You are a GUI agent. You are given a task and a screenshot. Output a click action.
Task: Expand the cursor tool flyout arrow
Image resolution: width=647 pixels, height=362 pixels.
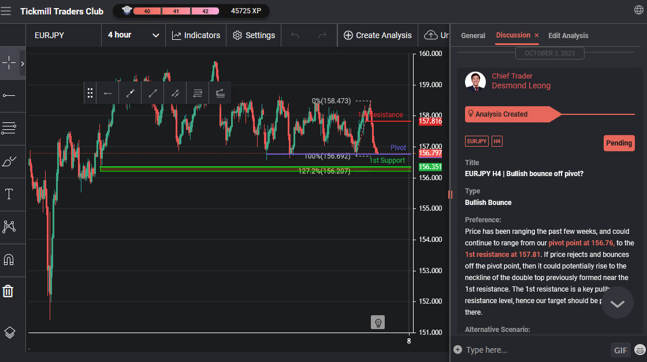[x=23, y=64]
